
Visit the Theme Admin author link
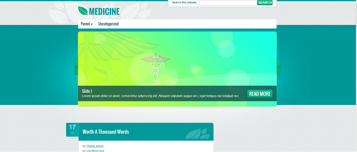click(x=95, y=146)
